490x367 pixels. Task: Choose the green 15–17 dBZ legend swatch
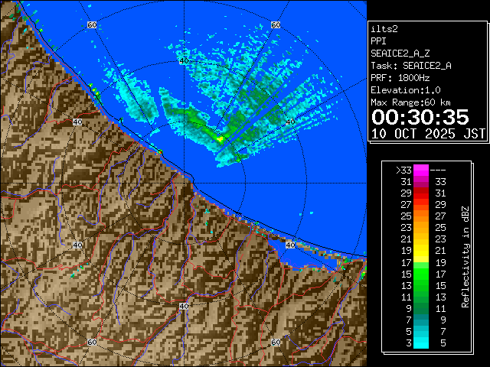point(420,273)
